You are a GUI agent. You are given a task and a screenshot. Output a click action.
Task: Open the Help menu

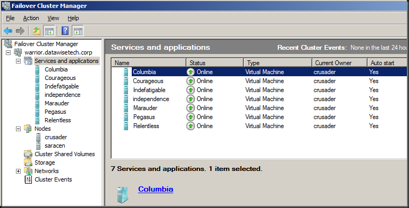(73, 18)
